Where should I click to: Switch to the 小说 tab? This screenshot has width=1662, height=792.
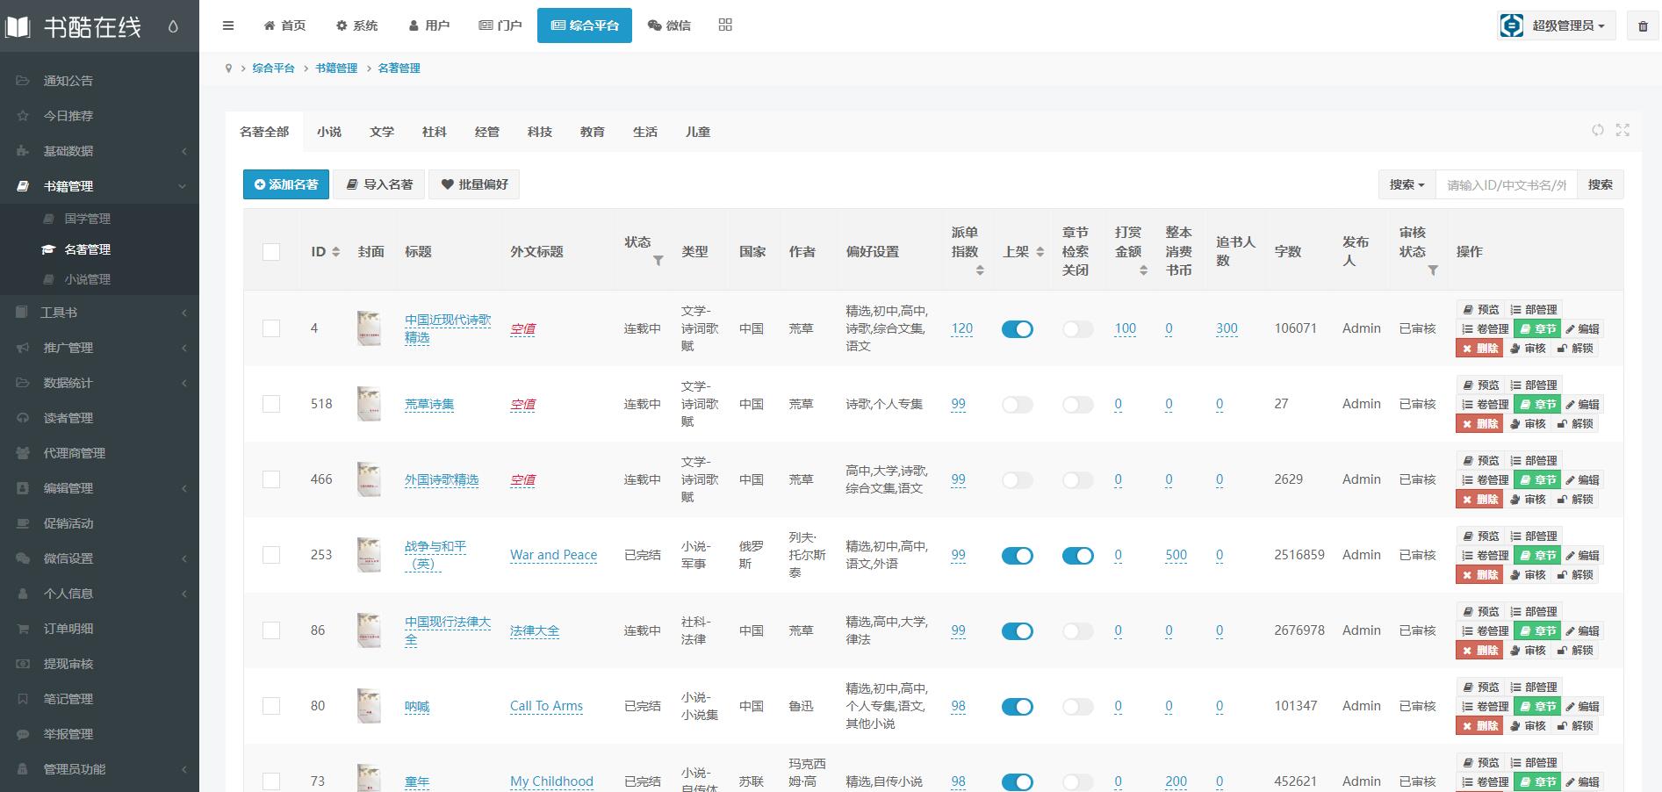coord(329,131)
